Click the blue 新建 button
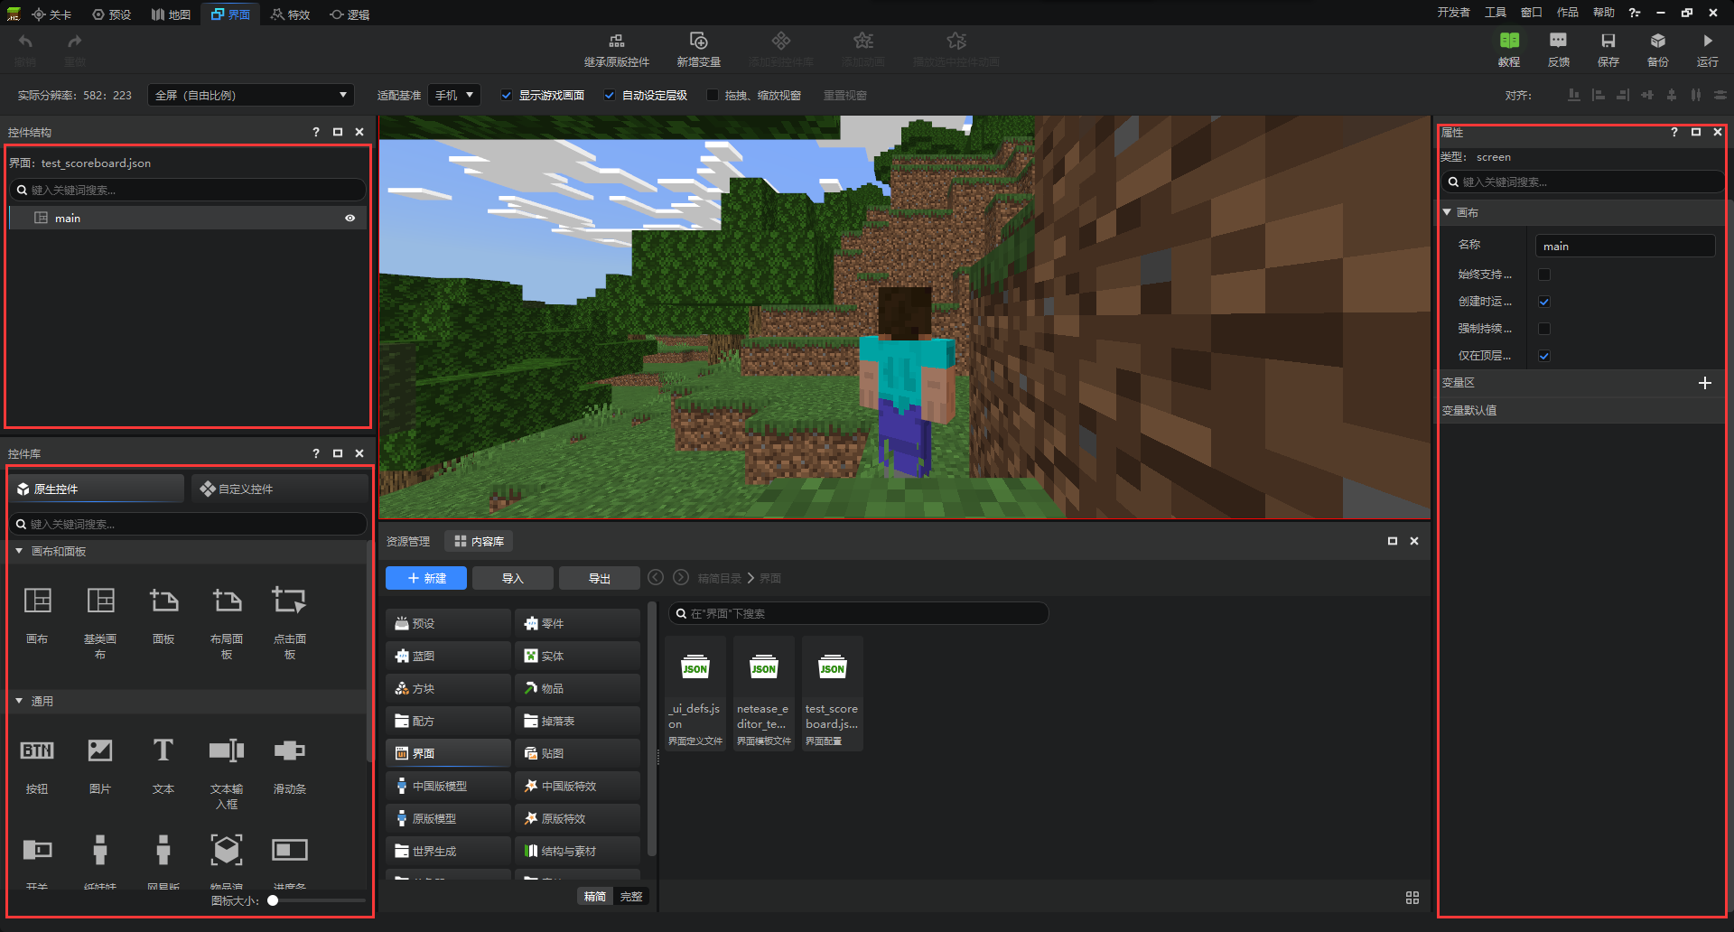 click(x=426, y=578)
